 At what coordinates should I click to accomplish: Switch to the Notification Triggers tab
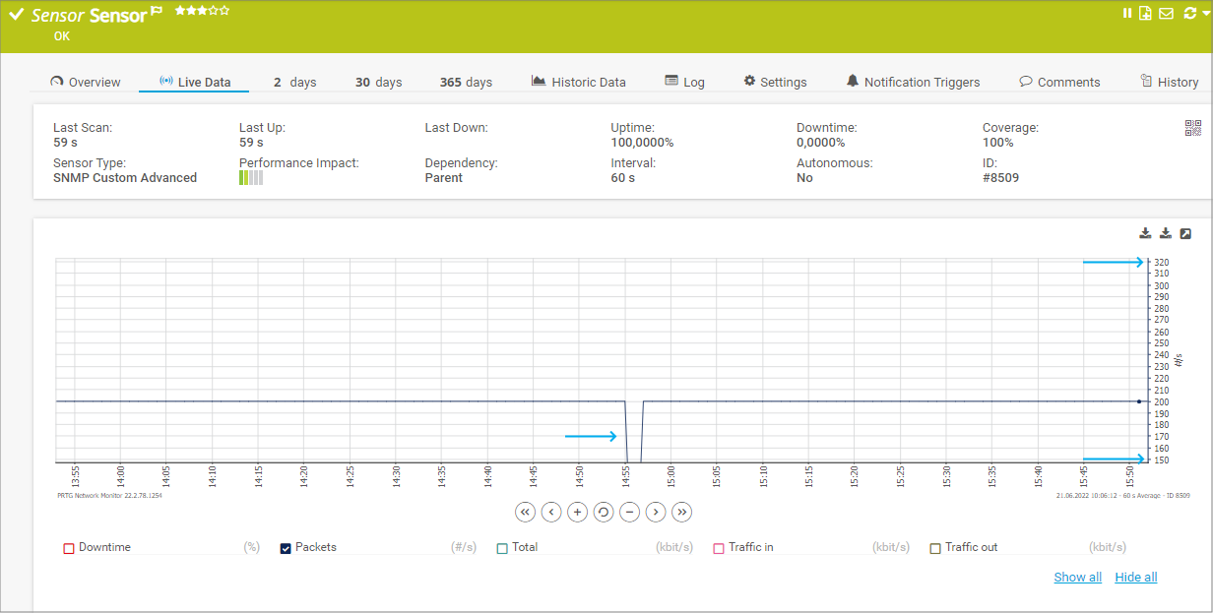click(x=912, y=82)
